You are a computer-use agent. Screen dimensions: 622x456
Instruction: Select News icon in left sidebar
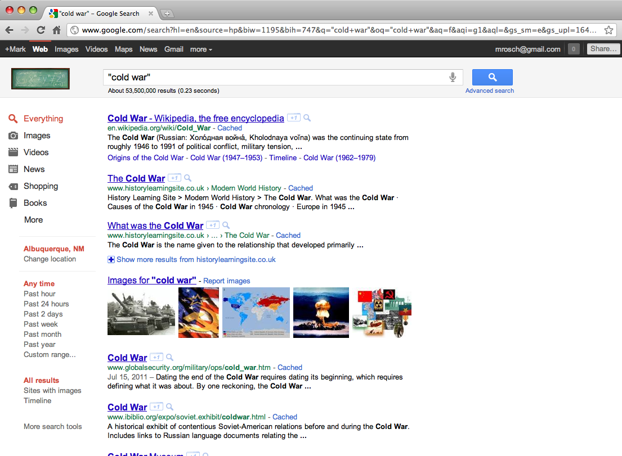pos(13,169)
